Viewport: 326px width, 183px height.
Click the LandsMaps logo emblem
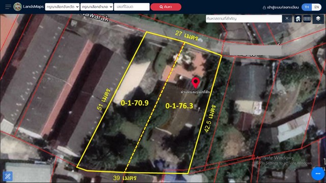point(18,7)
